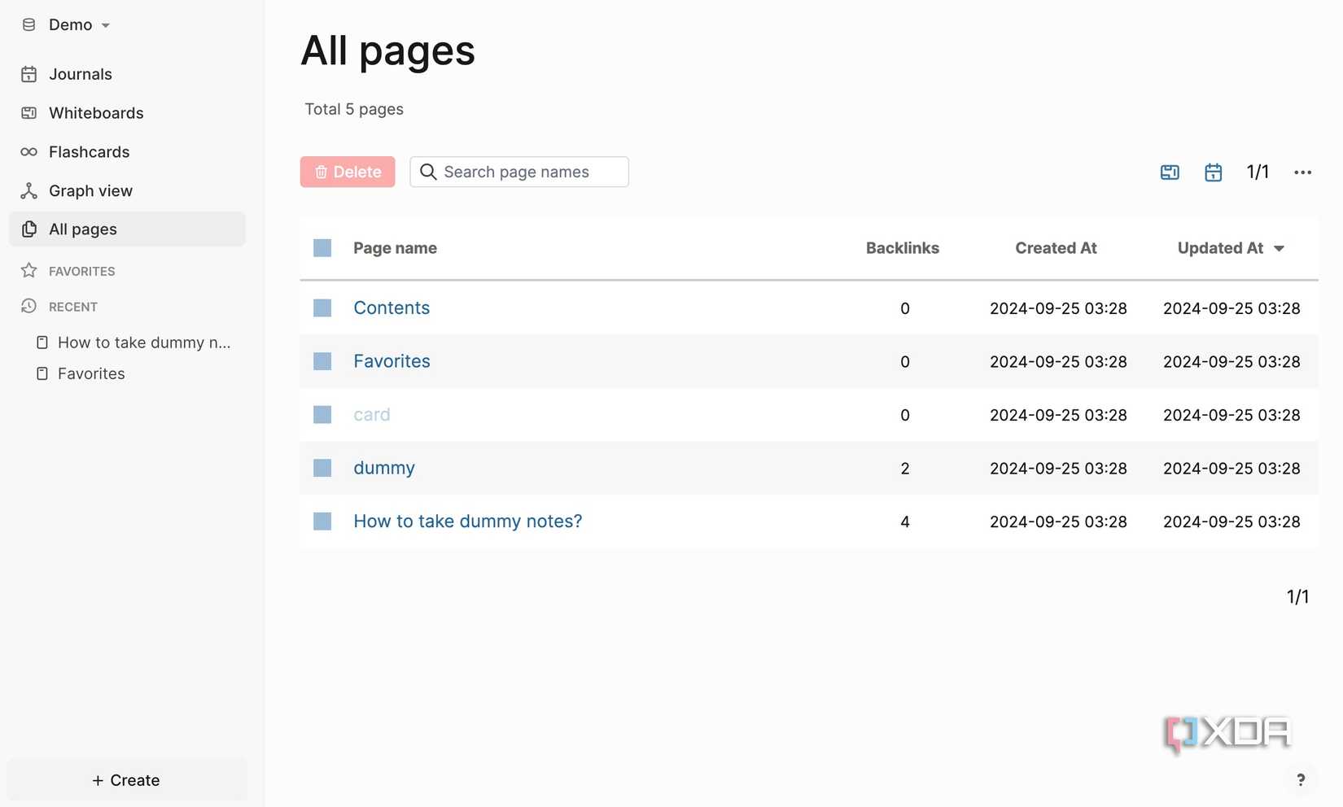Change sorting with the Updated At arrow
This screenshot has height=807, width=1343.
coord(1280,248)
